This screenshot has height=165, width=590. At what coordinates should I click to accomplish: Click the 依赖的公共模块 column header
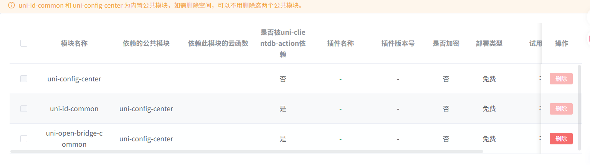[x=146, y=44]
